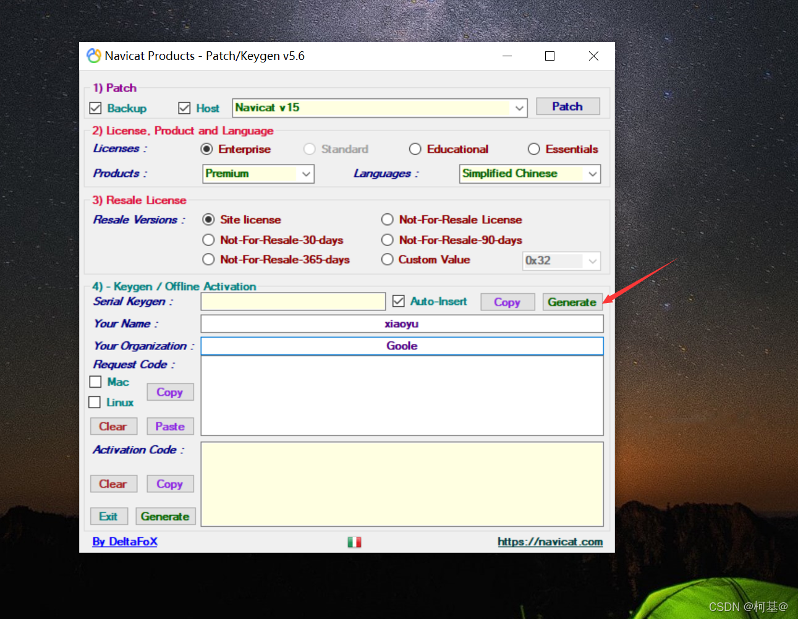Click the Your Name field containing xiaoyu
Image resolution: width=798 pixels, height=619 pixels.
pos(402,324)
